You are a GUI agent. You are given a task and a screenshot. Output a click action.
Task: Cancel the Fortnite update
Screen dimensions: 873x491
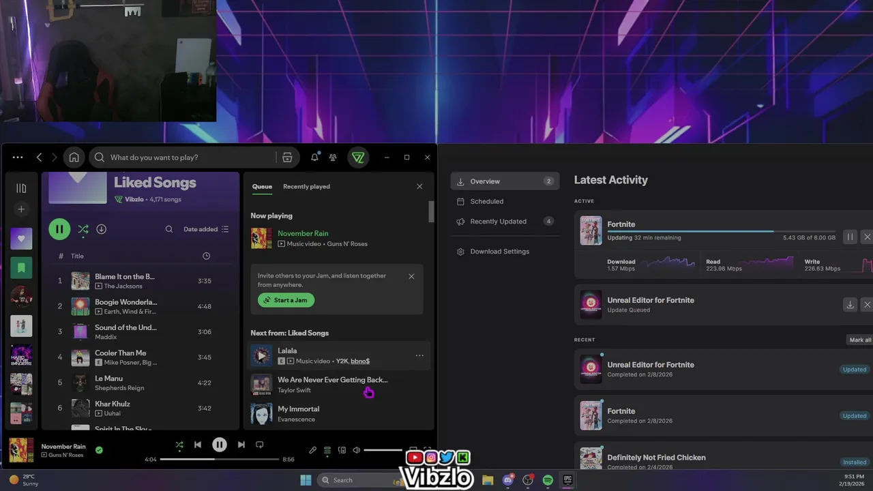click(867, 237)
